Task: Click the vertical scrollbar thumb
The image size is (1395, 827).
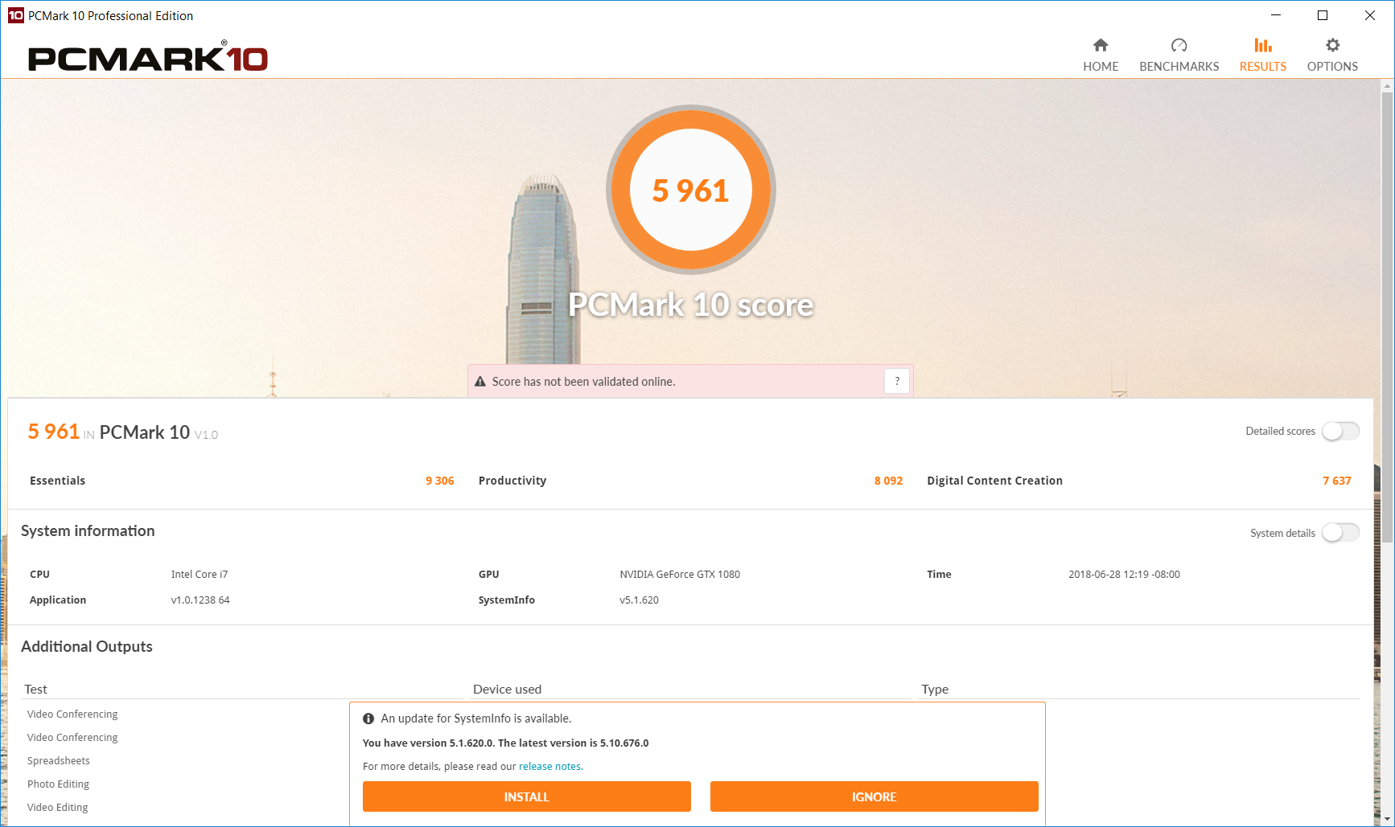Action: [1387, 317]
